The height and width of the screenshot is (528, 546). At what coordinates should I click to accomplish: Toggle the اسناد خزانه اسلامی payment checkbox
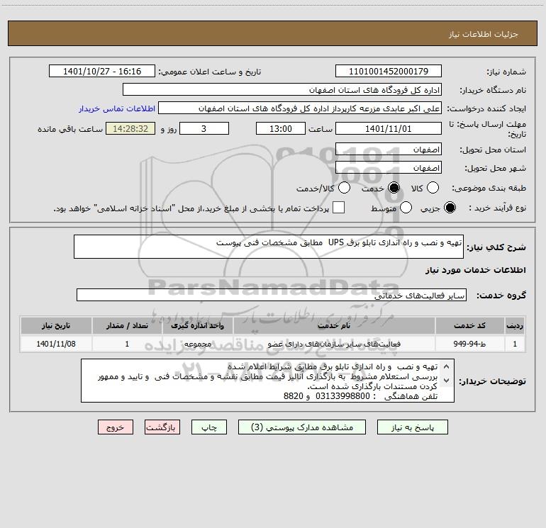point(338,208)
